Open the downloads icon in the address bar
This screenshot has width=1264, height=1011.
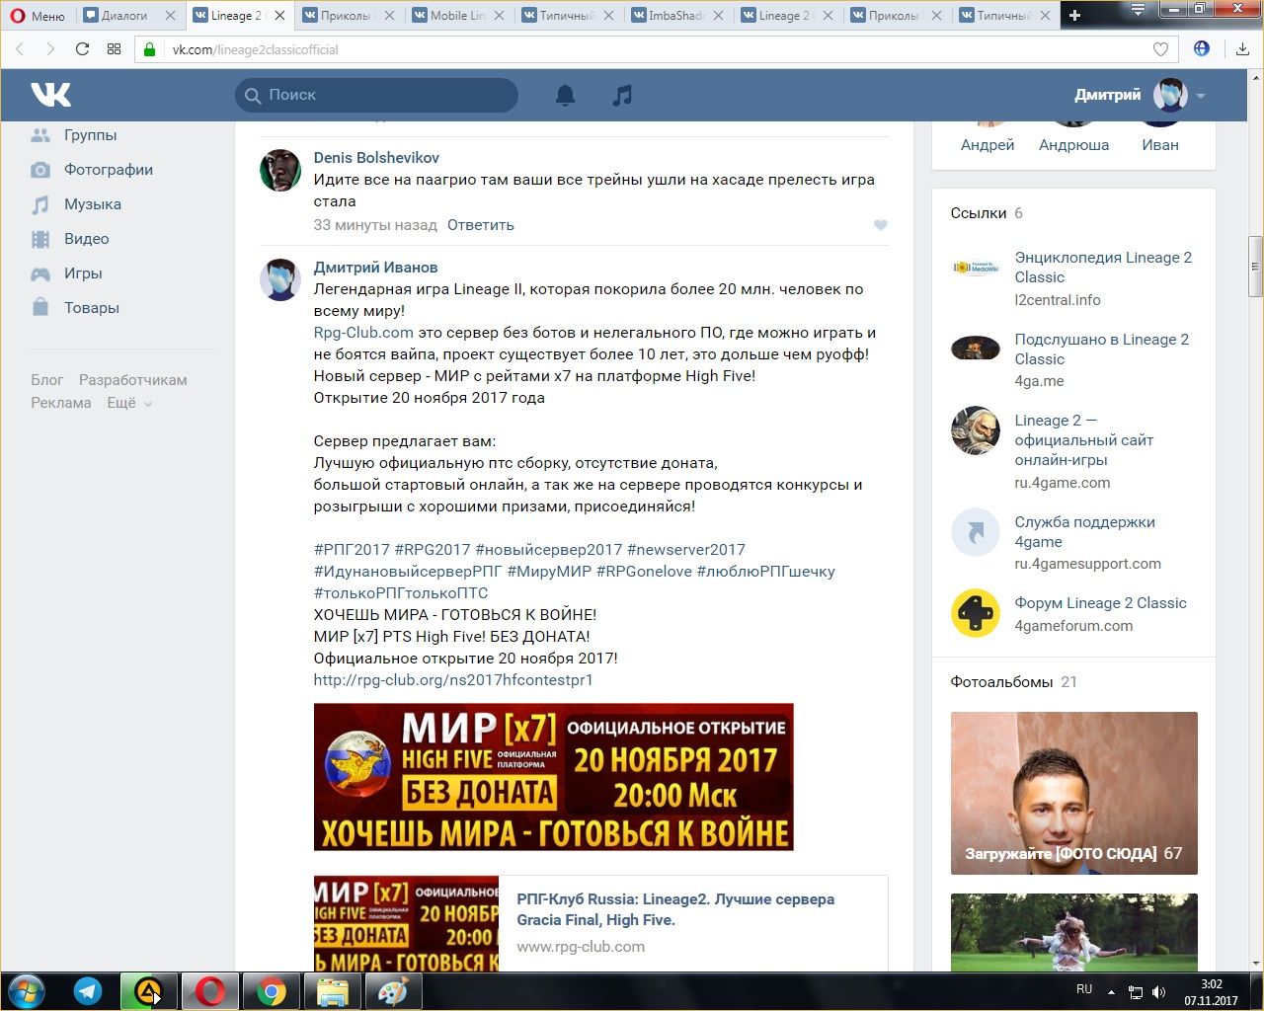point(1242,49)
